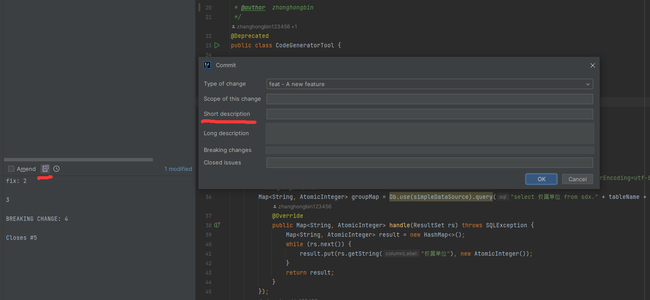Click the "while (rs.next())" statement
650x300 pixels.
(x=315, y=244)
